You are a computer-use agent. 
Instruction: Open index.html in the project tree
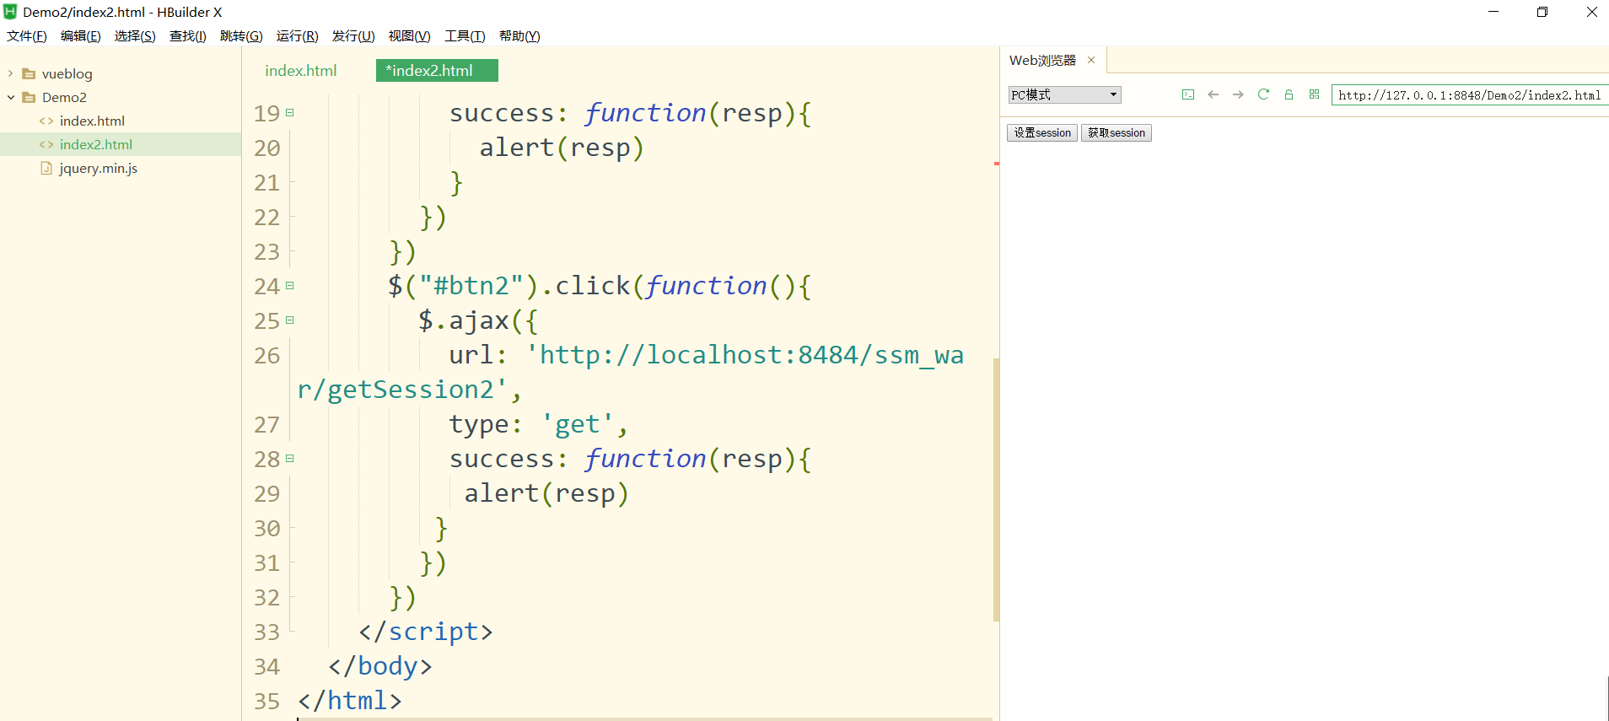[92, 121]
